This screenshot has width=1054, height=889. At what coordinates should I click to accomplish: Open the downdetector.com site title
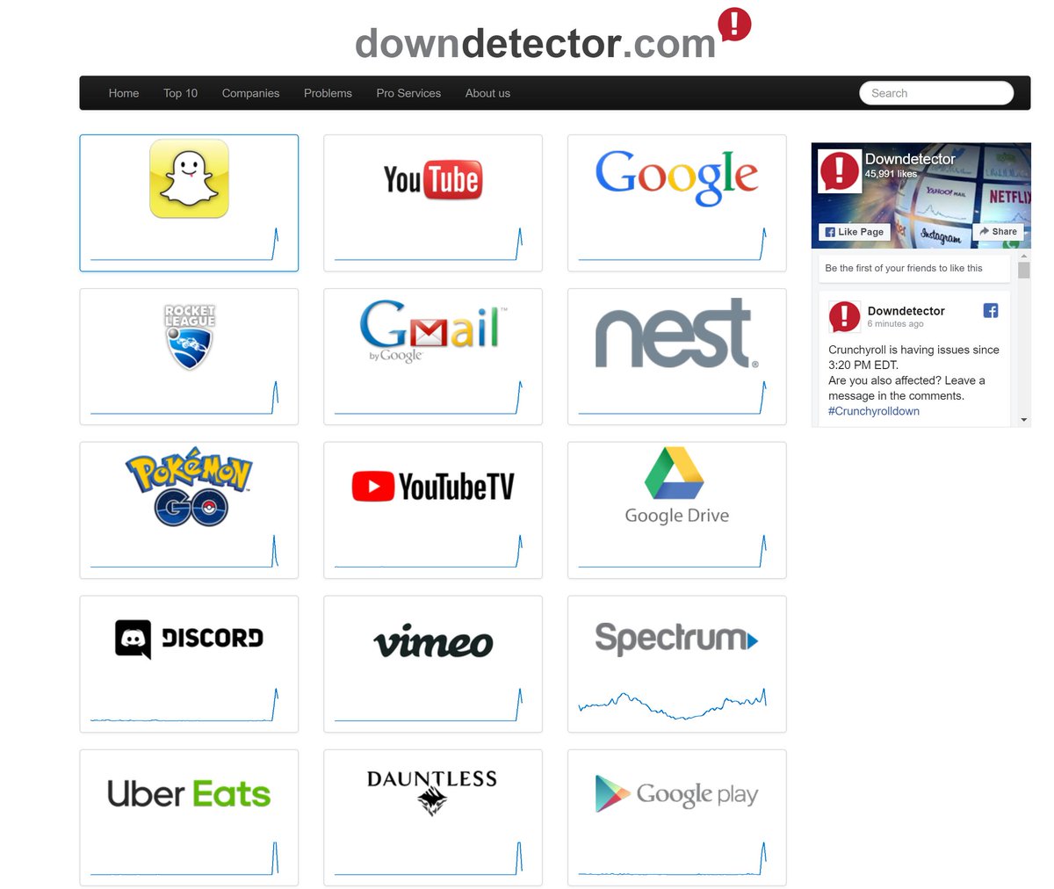point(536,42)
